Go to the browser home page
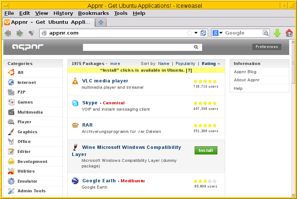The height and width of the screenshot is (199, 297). [289, 33]
